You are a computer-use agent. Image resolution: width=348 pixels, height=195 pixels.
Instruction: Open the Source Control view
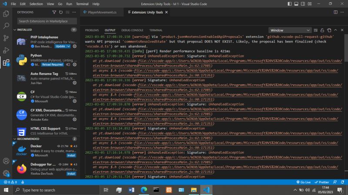[x=6, y=38]
